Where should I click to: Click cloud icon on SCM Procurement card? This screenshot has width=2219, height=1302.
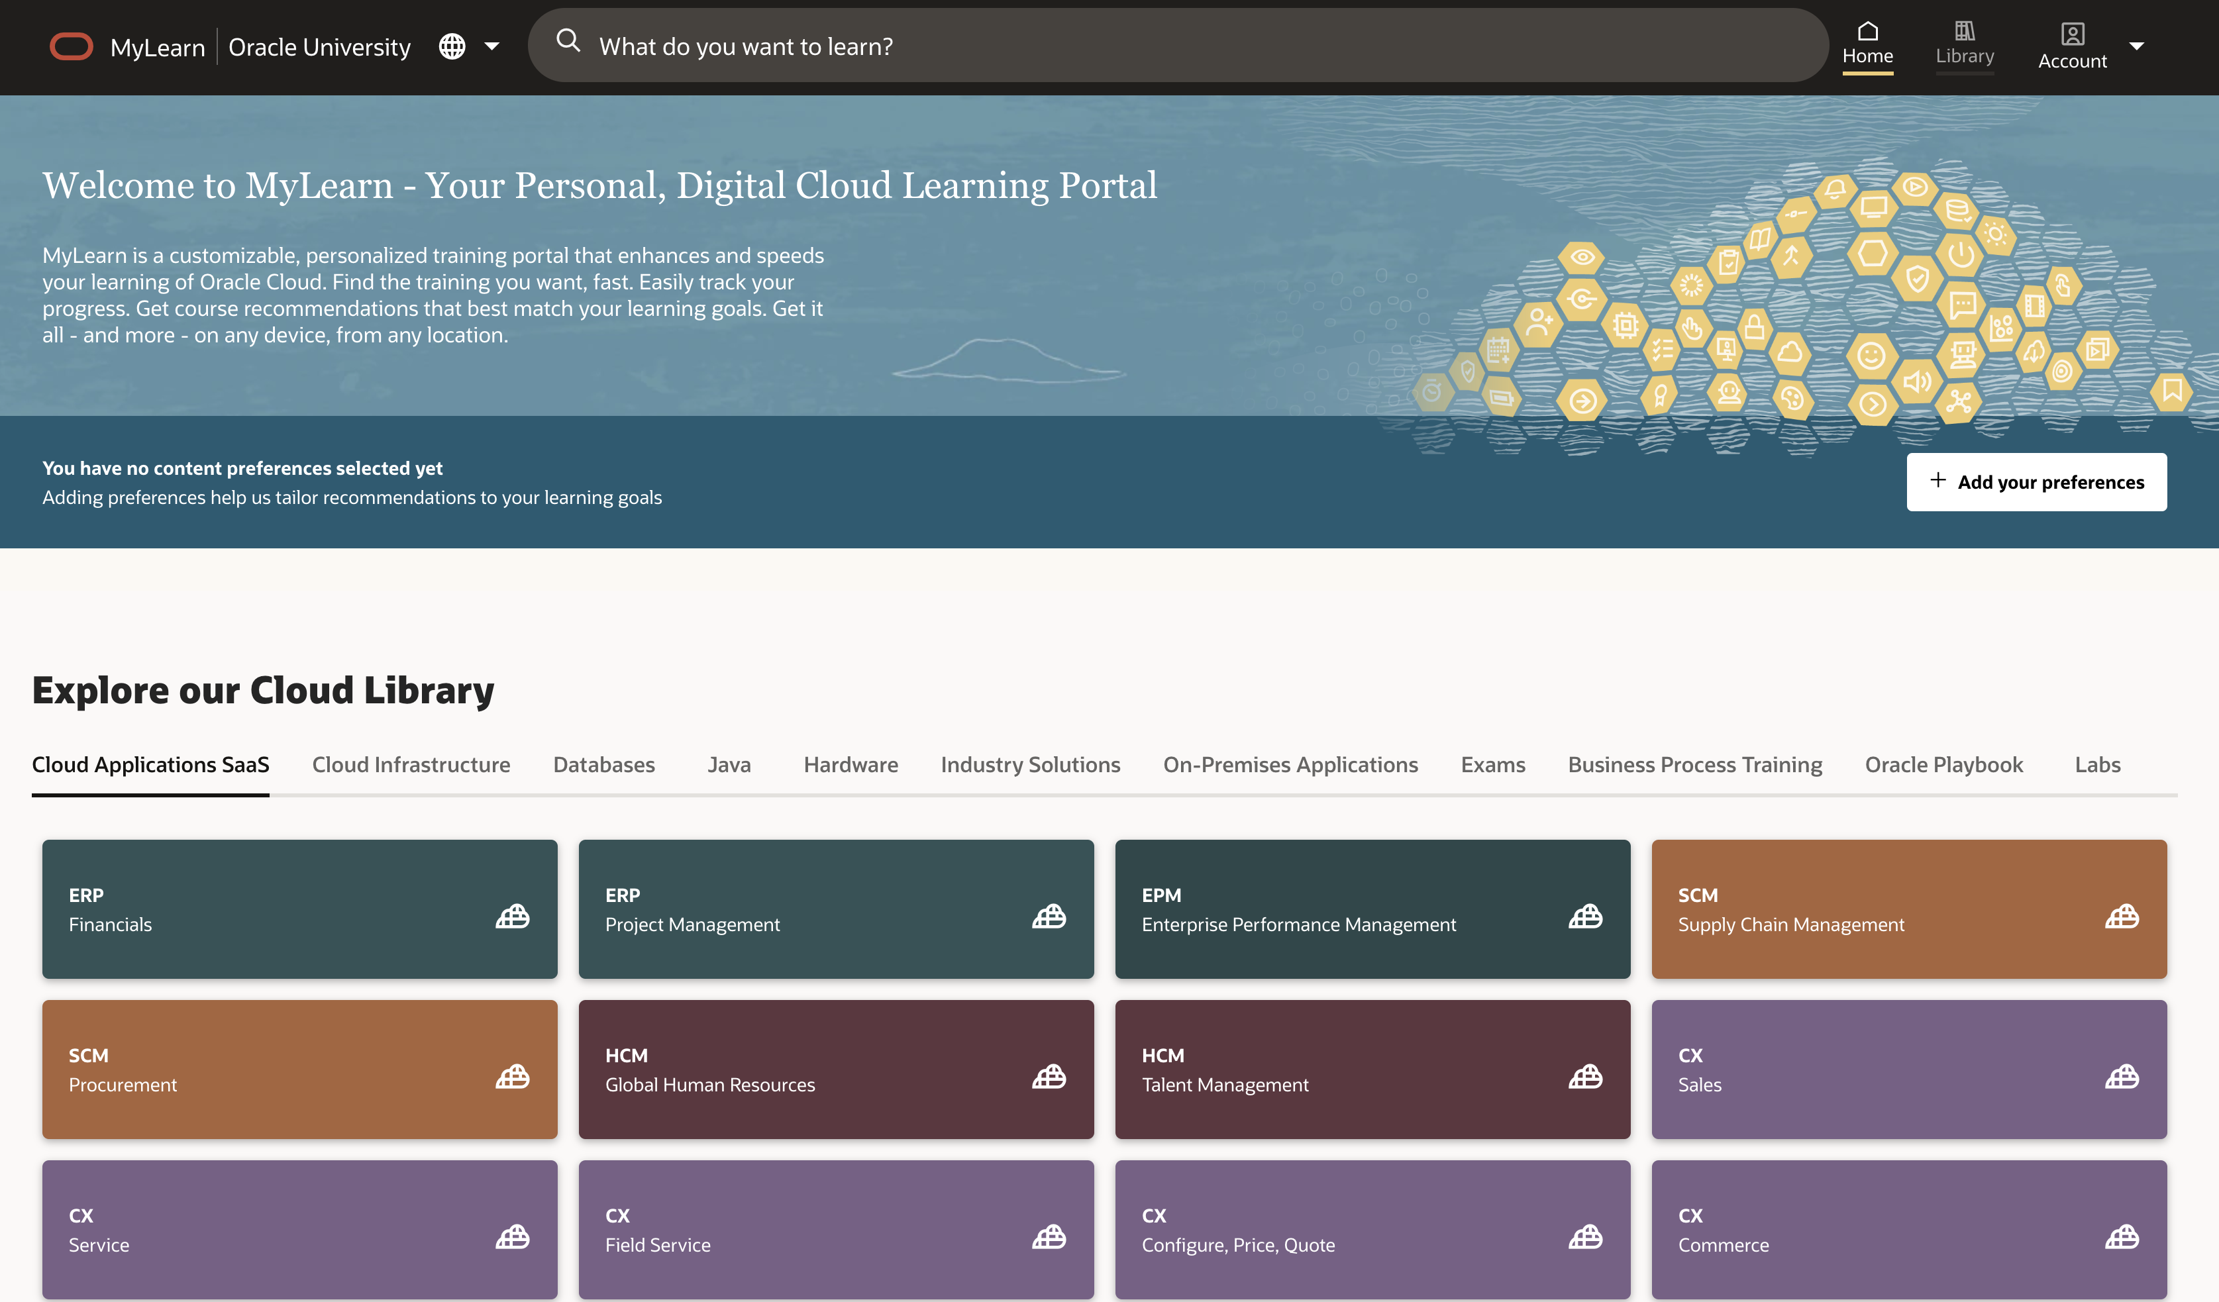click(x=513, y=1076)
